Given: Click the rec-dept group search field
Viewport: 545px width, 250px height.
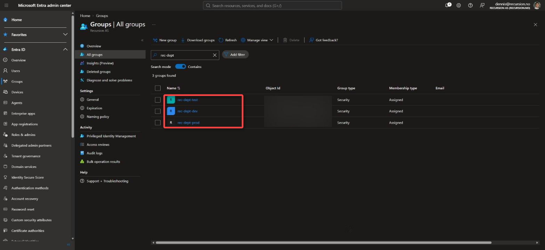Looking at the screenshot, I should point(185,55).
